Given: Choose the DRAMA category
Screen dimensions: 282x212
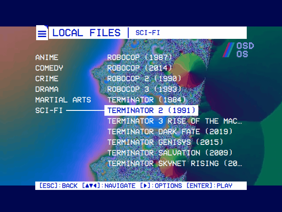Looking at the screenshot, I should click(47, 89).
